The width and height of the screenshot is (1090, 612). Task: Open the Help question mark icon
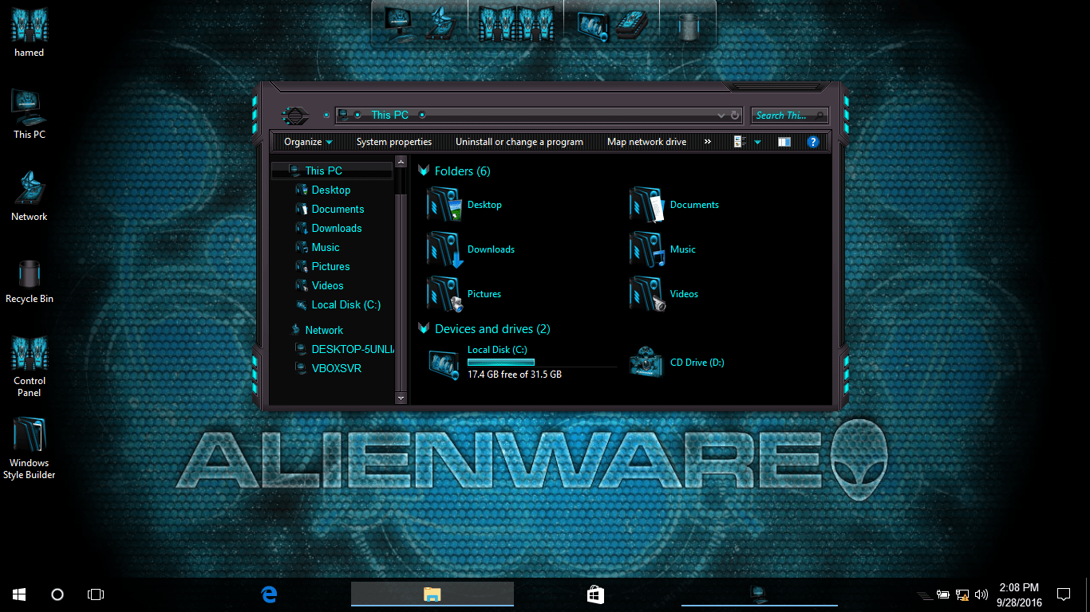coord(812,142)
